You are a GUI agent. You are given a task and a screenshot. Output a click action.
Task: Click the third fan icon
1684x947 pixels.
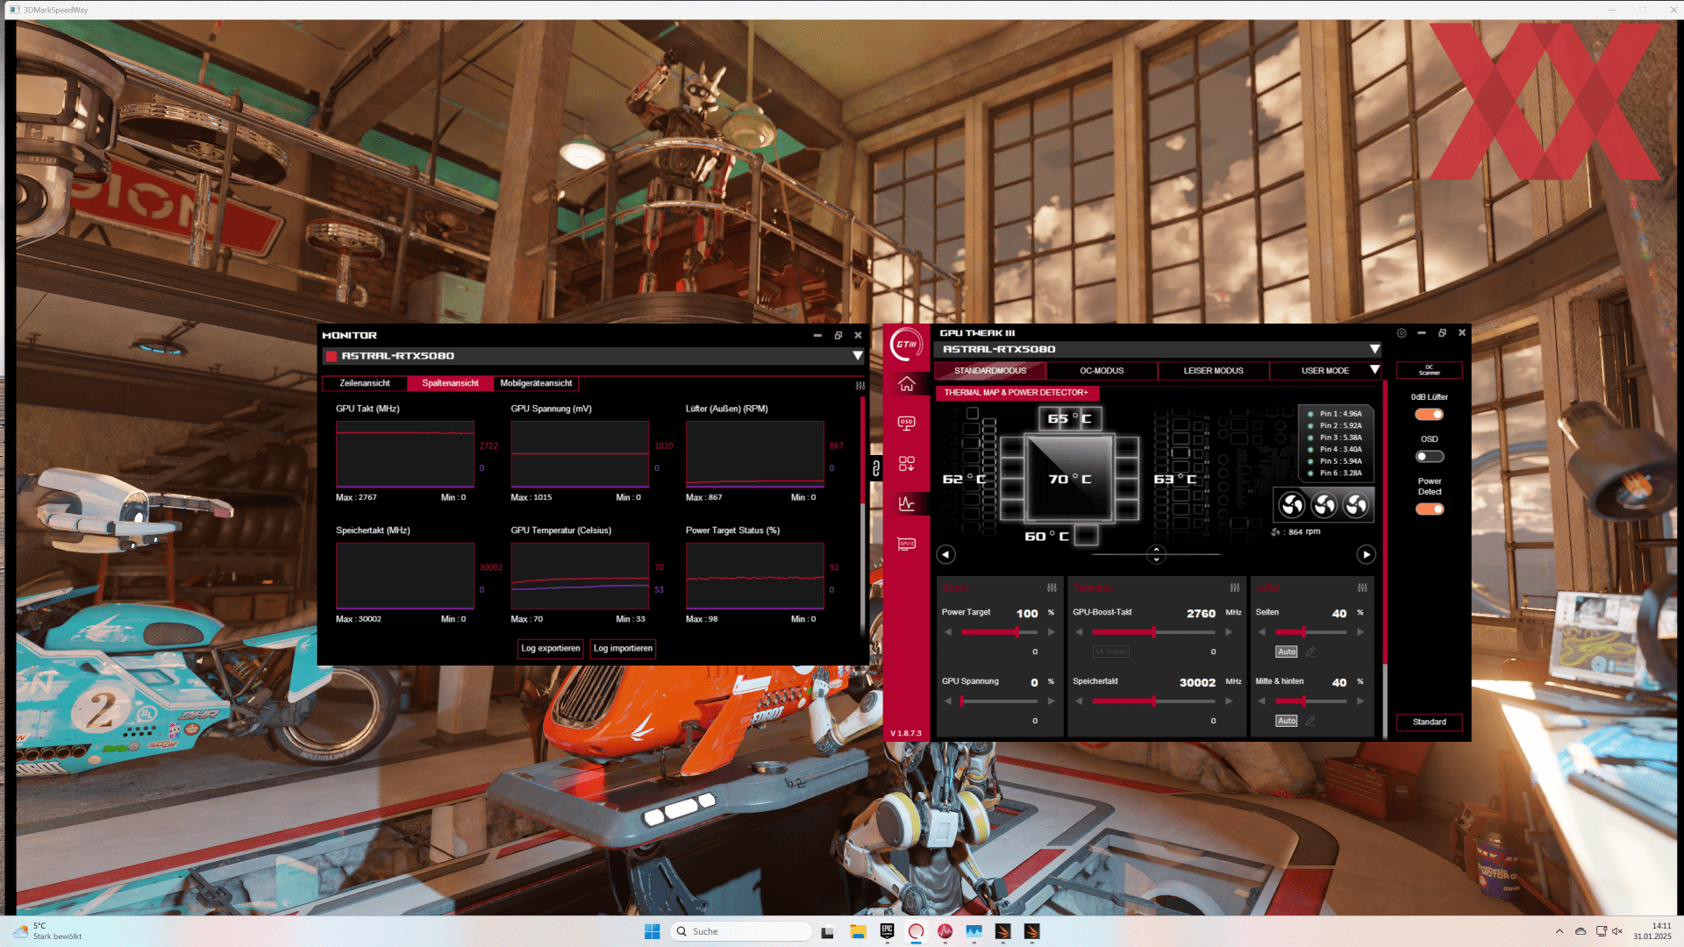(1356, 504)
